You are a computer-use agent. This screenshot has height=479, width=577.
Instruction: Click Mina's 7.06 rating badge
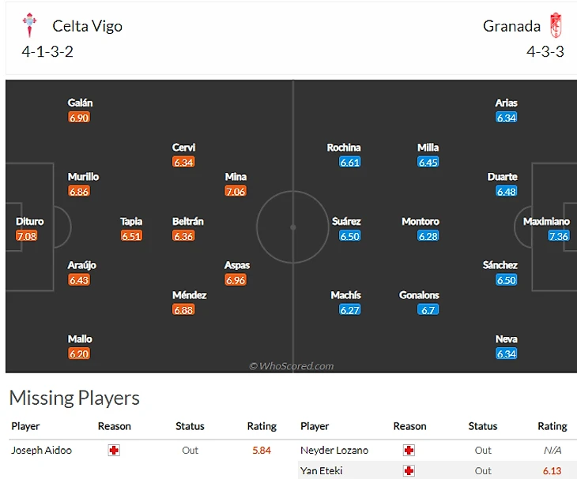coord(236,191)
